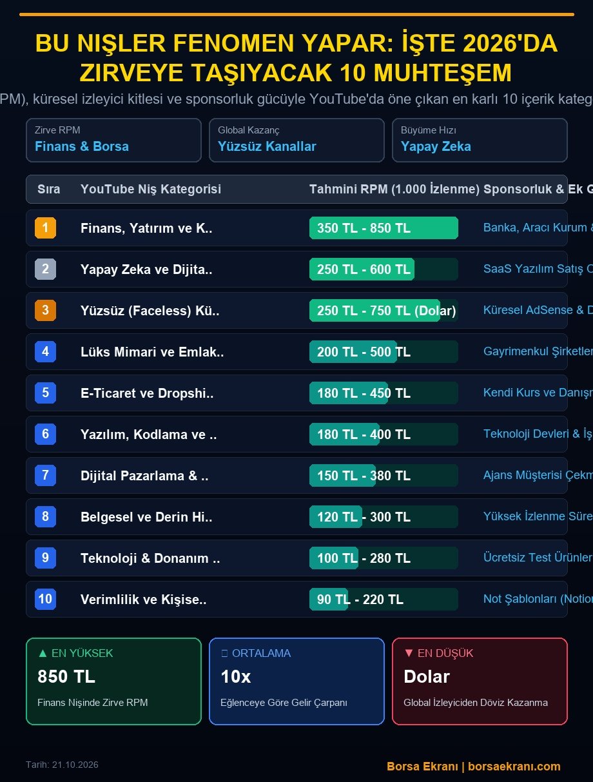Click the orange rank 3 badge
Screen dimensions: 593x782
(45, 310)
